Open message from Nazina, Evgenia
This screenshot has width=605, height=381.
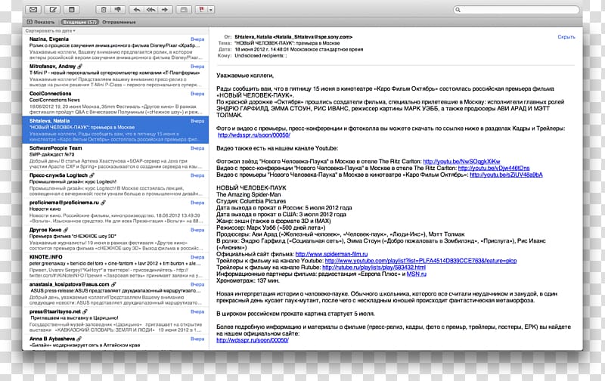click(116, 48)
